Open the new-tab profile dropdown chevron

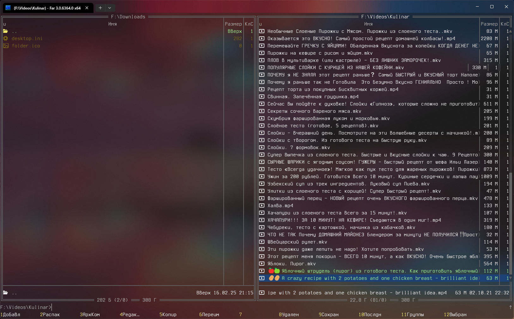(110, 8)
